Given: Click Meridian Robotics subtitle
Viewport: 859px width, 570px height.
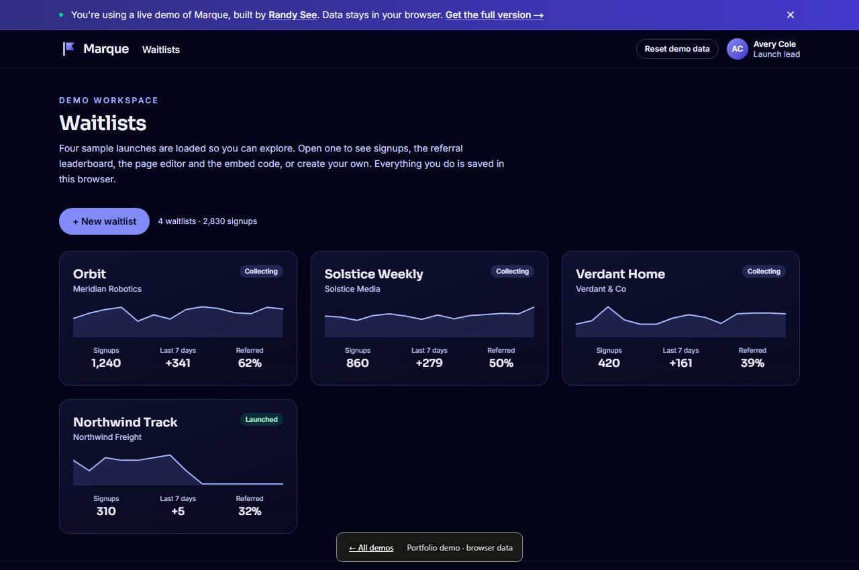Looking at the screenshot, I should 107,289.
